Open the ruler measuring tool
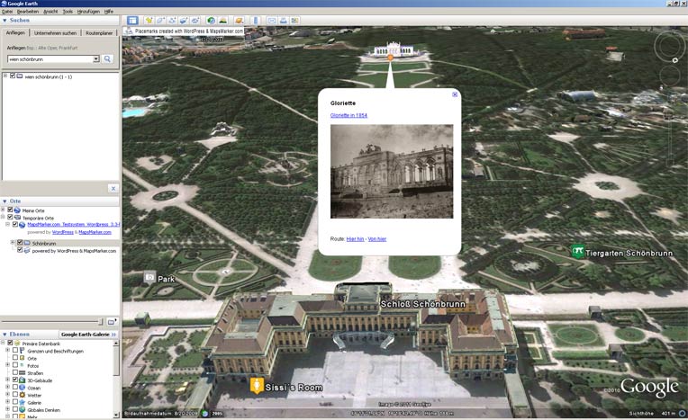 coord(256,21)
